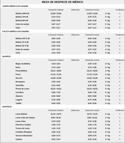Click the DESPIECE section header
Screen dimensions: 125x143
click(x=7, y=107)
